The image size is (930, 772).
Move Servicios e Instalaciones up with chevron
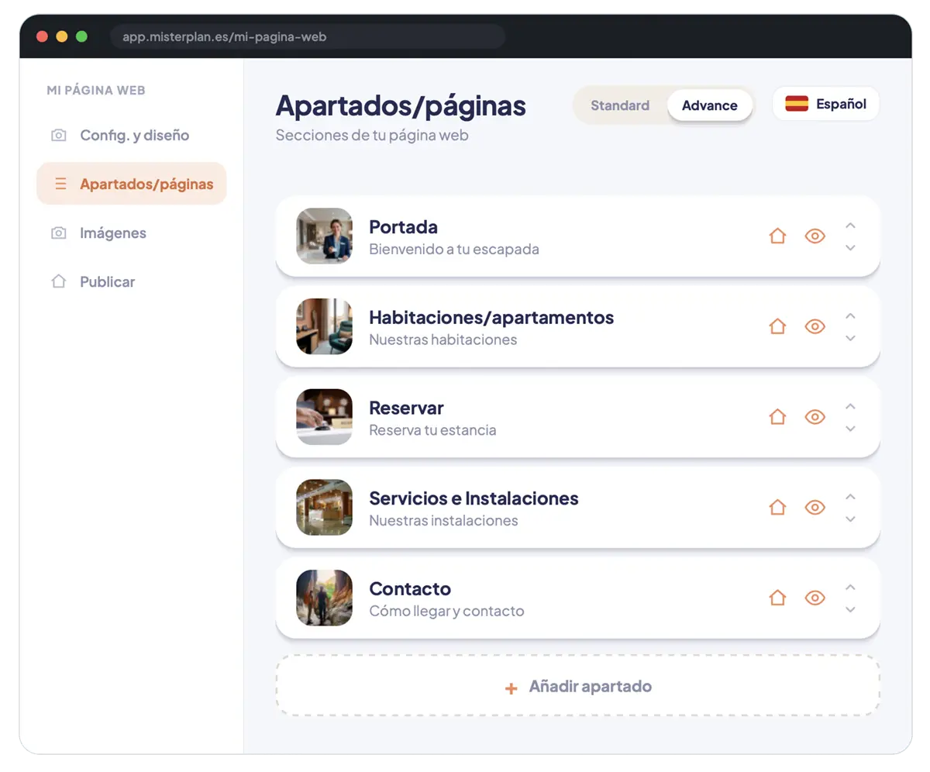click(850, 497)
